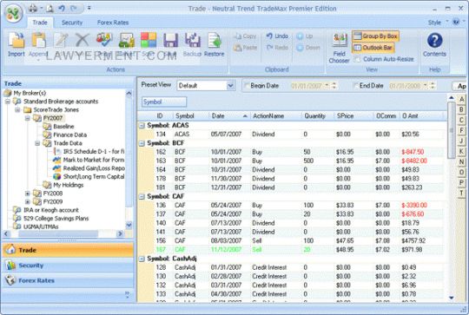
Task: Click the grid vertical scrollbar thumb
Action: point(451,130)
